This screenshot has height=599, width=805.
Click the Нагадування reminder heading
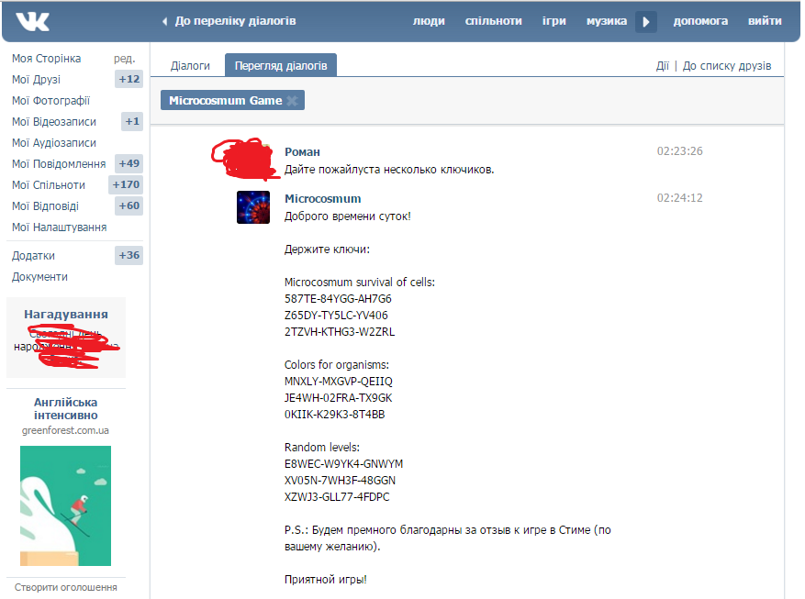point(66,315)
